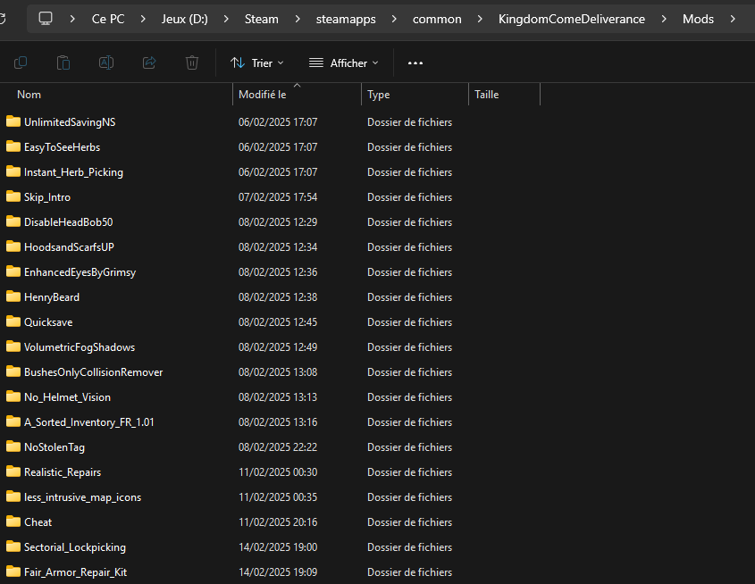Click date 14/02/2025 19:00 cell
The image size is (755, 584).
coord(278,547)
